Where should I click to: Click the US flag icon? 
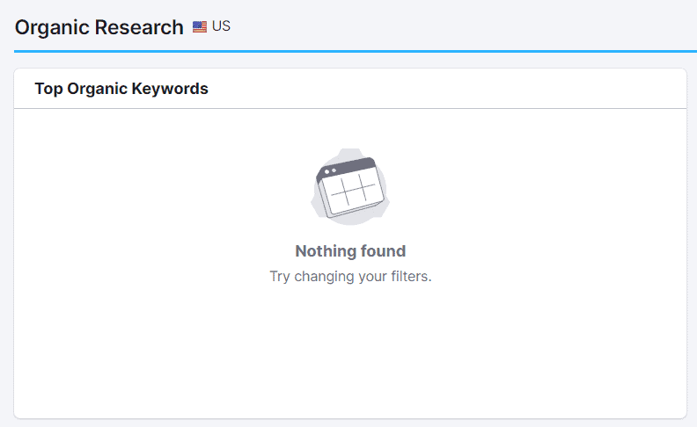(200, 26)
